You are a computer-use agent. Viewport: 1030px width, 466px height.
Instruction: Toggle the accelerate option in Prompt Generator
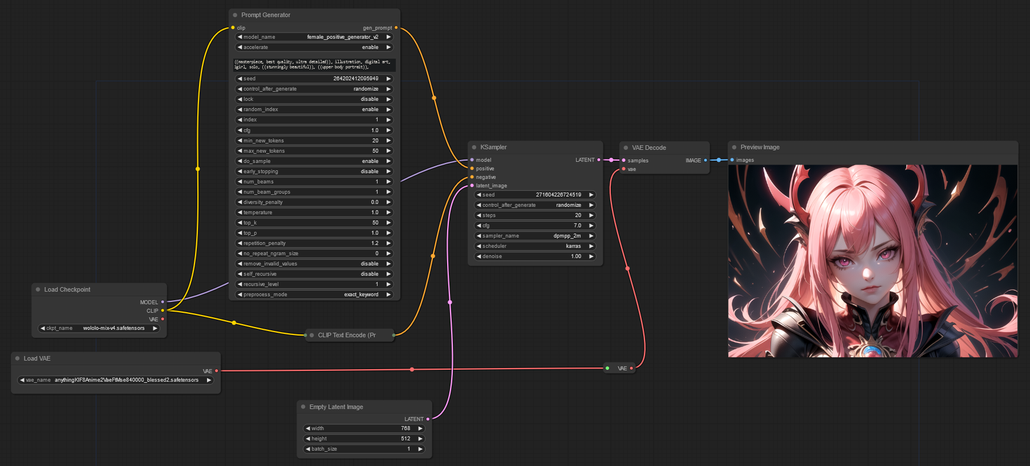pos(314,47)
